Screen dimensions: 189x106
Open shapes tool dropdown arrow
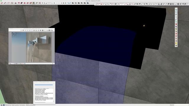pos(14,3)
